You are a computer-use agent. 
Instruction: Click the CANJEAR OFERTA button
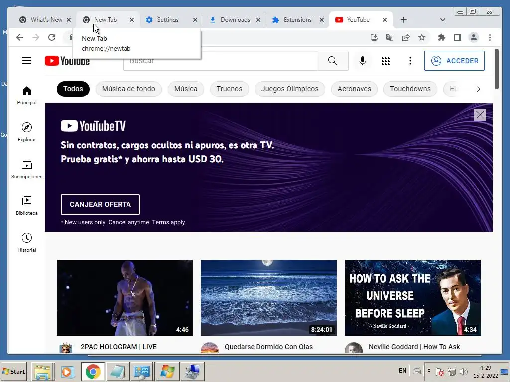tap(100, 204)
